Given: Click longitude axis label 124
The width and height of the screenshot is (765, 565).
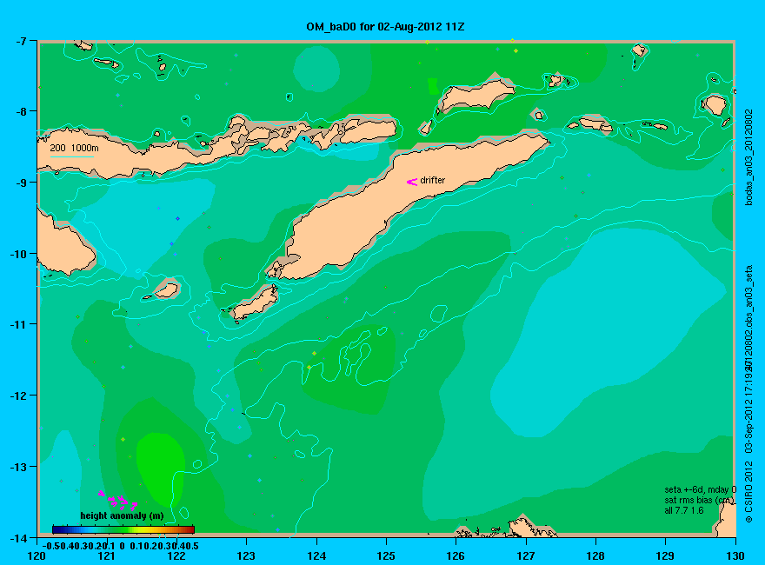Looking at the screenshot, I should tap(316, 555).
